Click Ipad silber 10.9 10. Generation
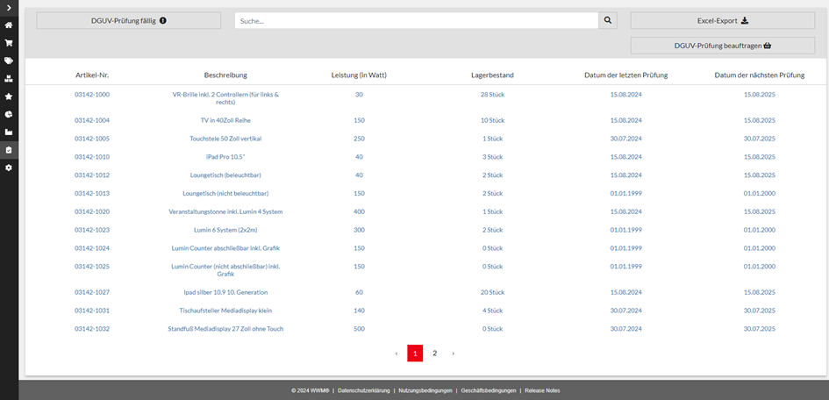Screen dimensions: 829x400 click(225, 292)
